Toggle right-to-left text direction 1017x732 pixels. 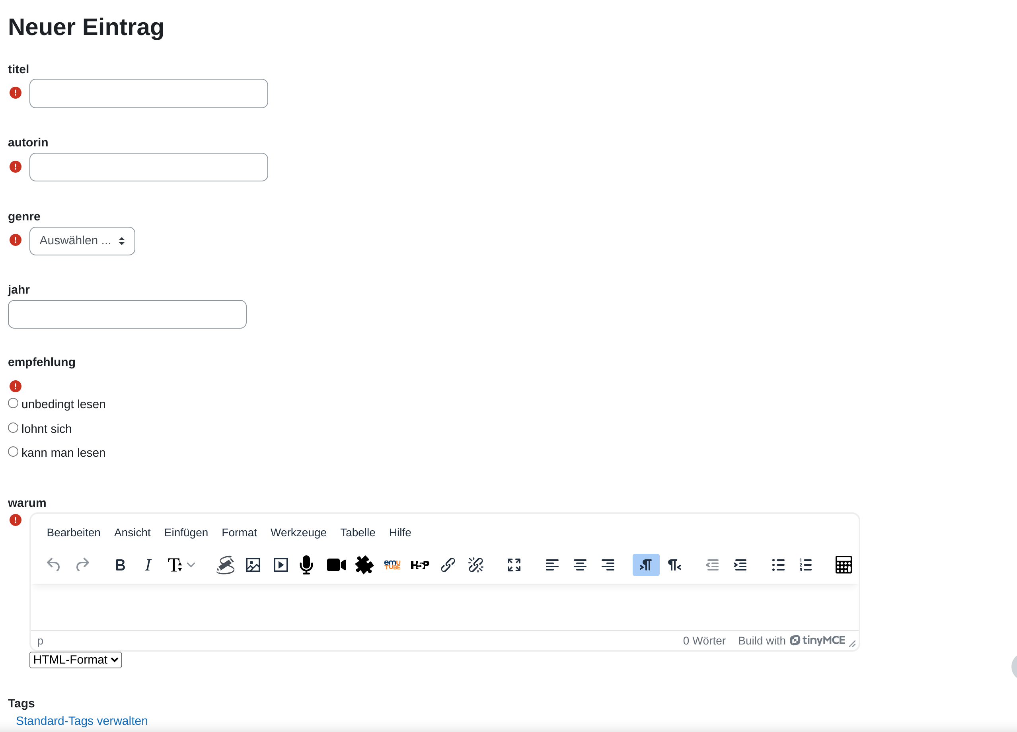674,565
